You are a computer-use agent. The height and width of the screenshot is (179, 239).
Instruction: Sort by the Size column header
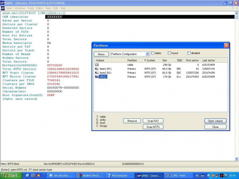(167, 60)
